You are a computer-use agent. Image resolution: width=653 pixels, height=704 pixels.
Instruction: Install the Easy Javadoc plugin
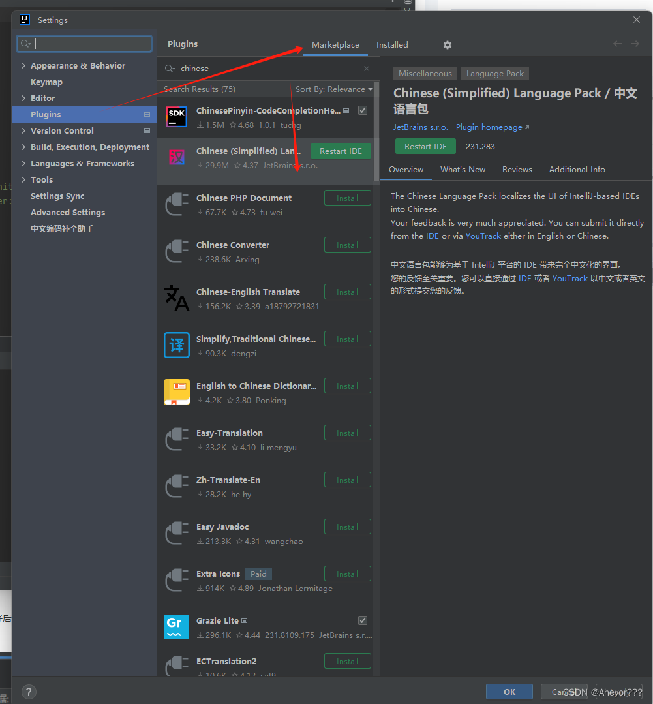coord(347,527)
